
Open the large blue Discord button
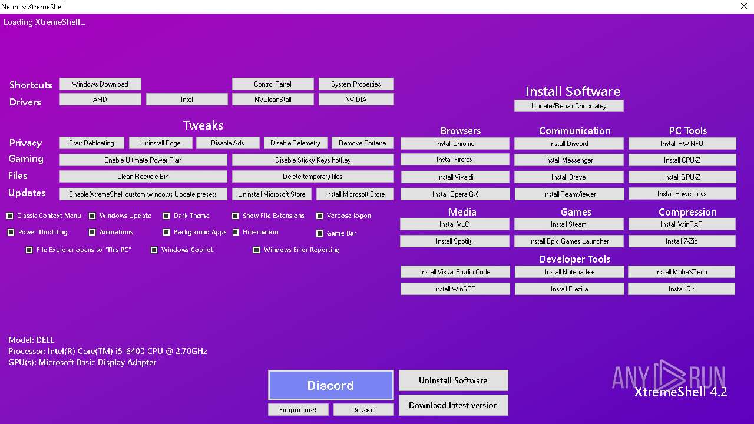(x=331, y=385)
